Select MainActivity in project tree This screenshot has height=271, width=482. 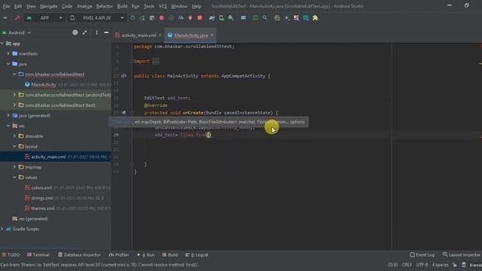pos(44,84)
